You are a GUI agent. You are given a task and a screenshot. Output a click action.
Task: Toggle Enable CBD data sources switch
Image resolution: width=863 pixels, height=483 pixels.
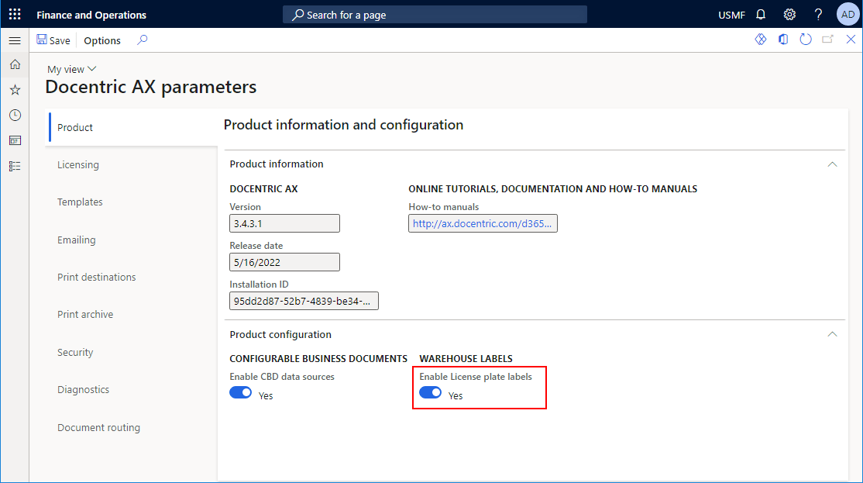pos(240,392)
